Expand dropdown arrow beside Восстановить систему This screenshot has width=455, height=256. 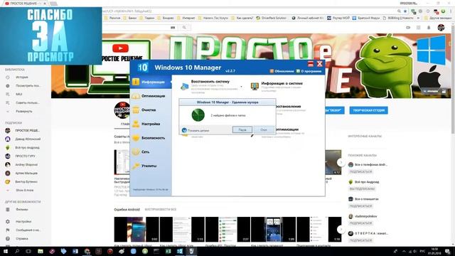click(x=241, y=87)
